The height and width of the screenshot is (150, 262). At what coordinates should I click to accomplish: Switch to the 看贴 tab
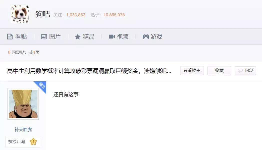click(x=17, y=37)
